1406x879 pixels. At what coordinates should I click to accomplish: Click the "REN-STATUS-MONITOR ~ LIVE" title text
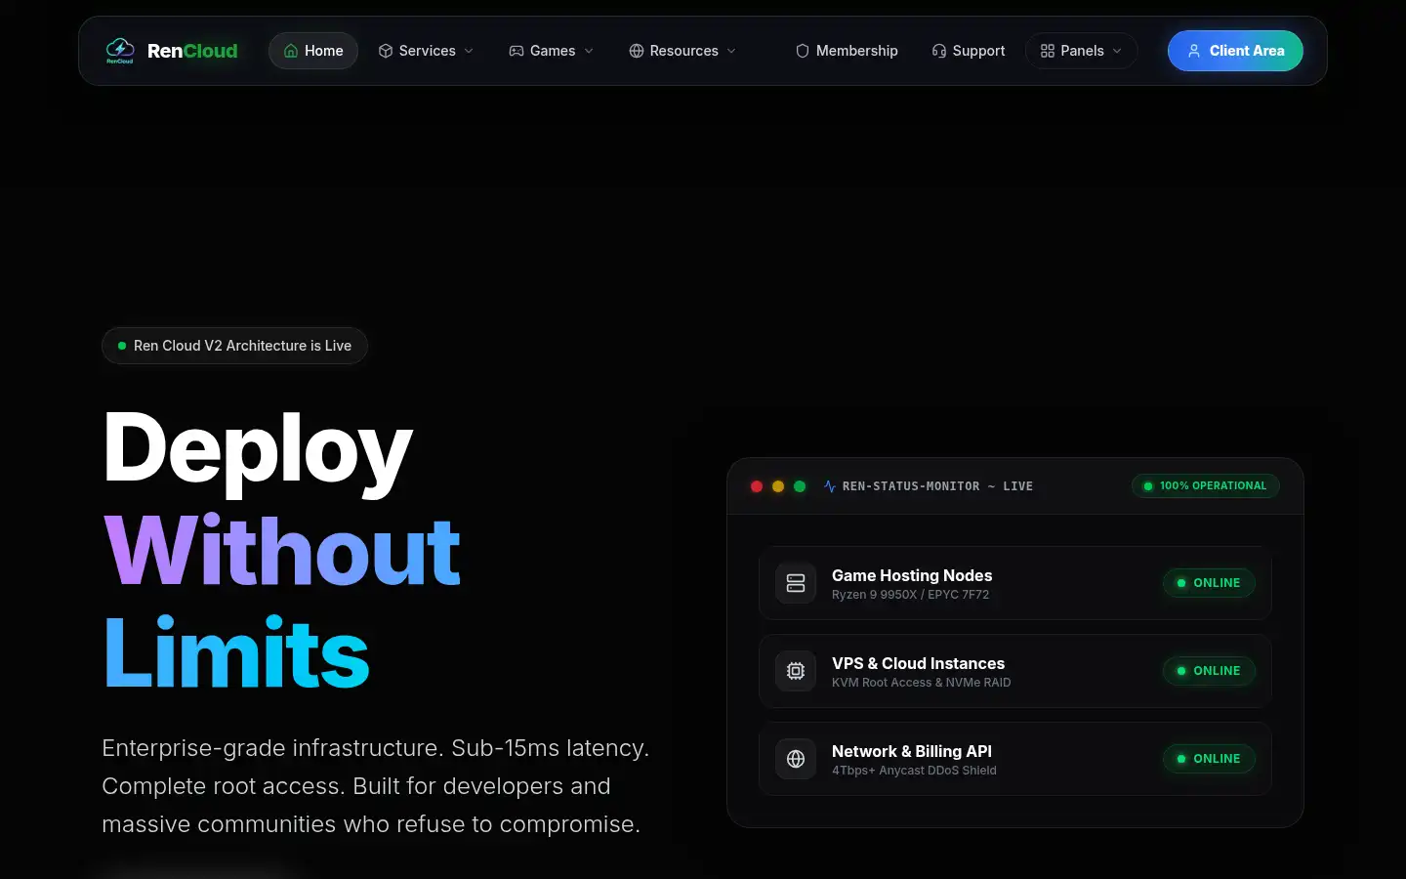pyautogui.click(x=937, y=486)
